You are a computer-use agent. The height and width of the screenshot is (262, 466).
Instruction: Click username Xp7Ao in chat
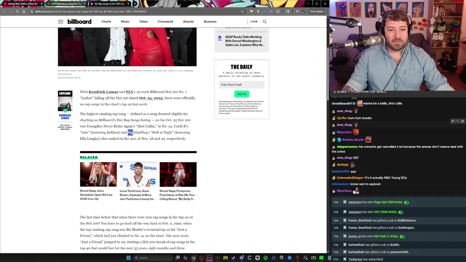[341, 118]
